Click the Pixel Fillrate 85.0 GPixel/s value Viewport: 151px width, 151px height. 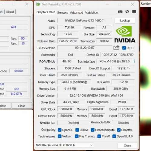coord(70,75)
